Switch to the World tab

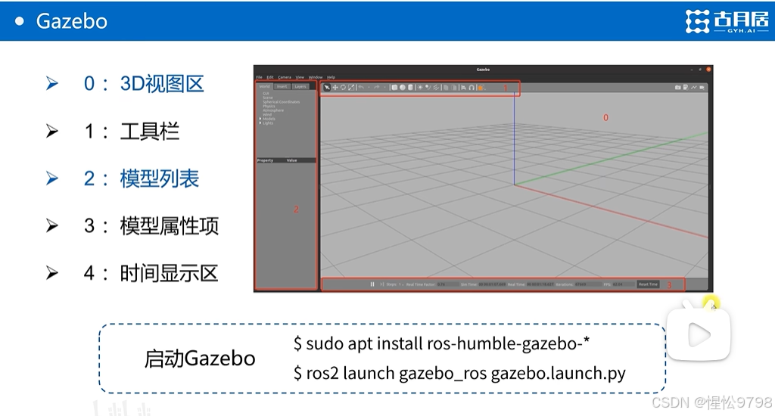pyautogui.click(x=264, y=86)
